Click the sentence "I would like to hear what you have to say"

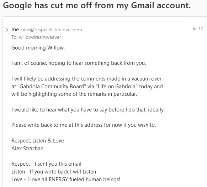[x=88, y=110]
